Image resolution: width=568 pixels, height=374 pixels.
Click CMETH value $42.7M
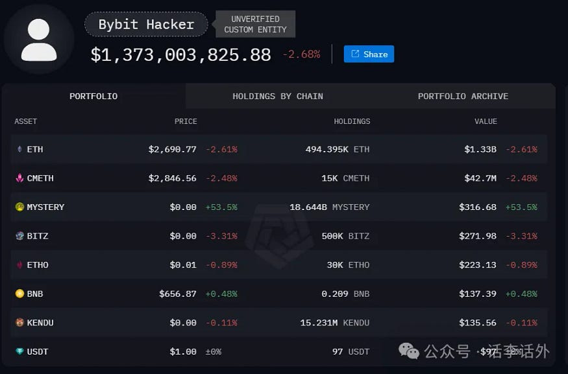coord(480,178)
